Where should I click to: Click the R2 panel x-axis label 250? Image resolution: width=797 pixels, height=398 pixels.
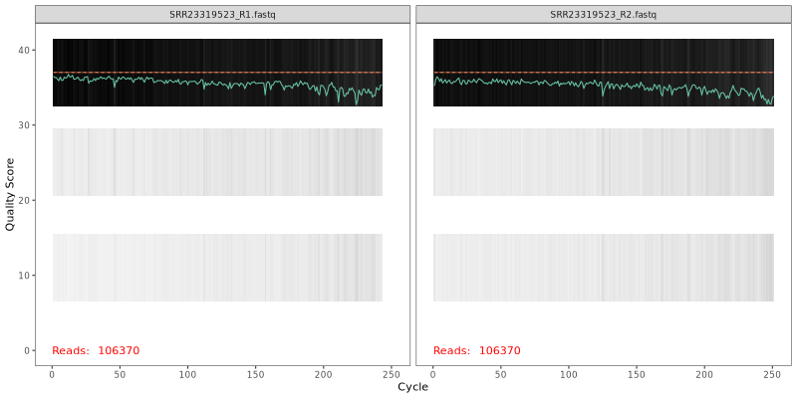[x=772, y=374]
